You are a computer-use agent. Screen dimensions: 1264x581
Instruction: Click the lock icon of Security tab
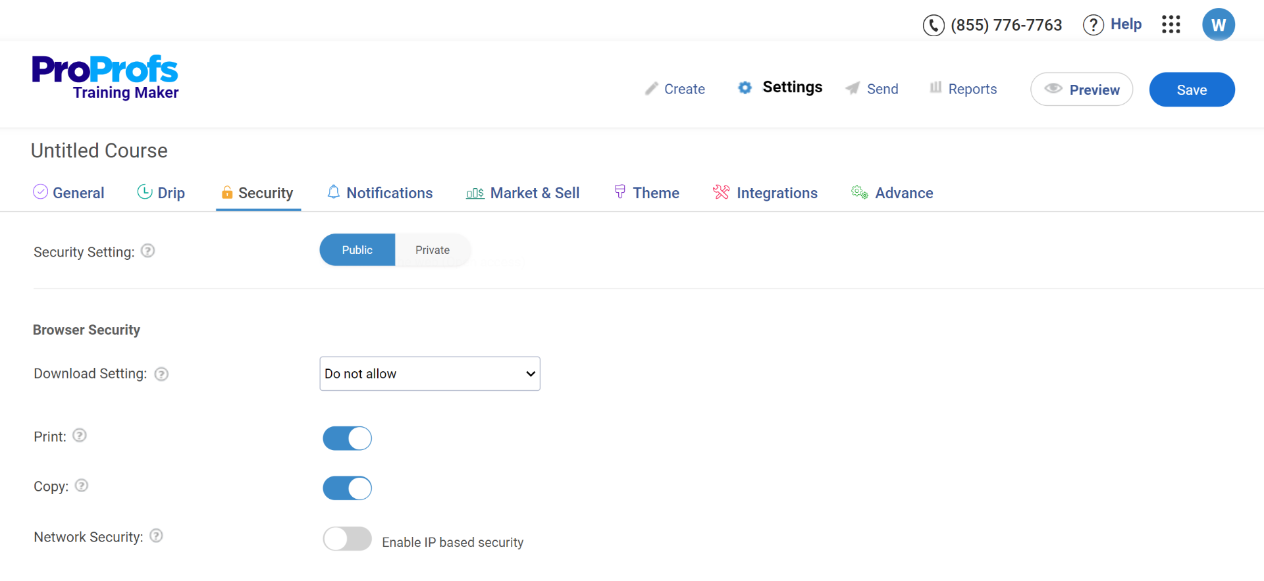227,192
